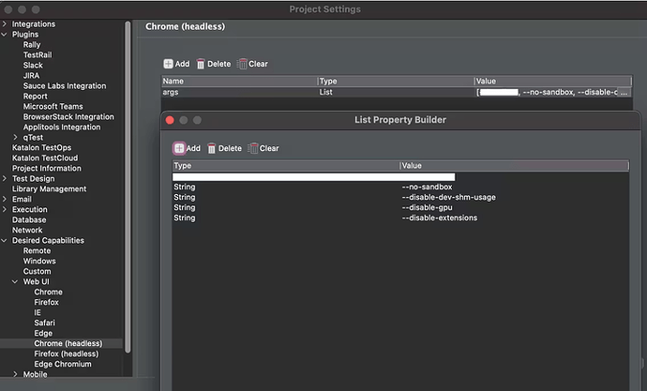Click Add icon in Chrome (headless) settings toolbar
This screenshot has height=391, width=647.
[169, 64]
